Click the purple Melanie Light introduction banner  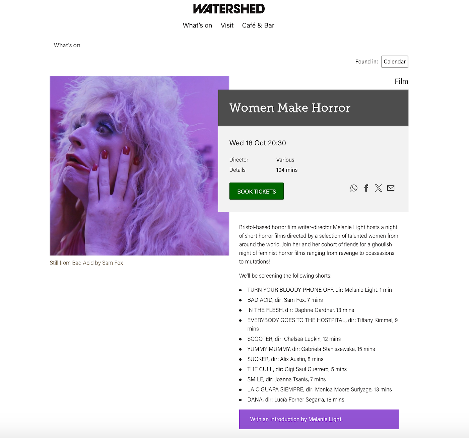(x=319, y=419)
